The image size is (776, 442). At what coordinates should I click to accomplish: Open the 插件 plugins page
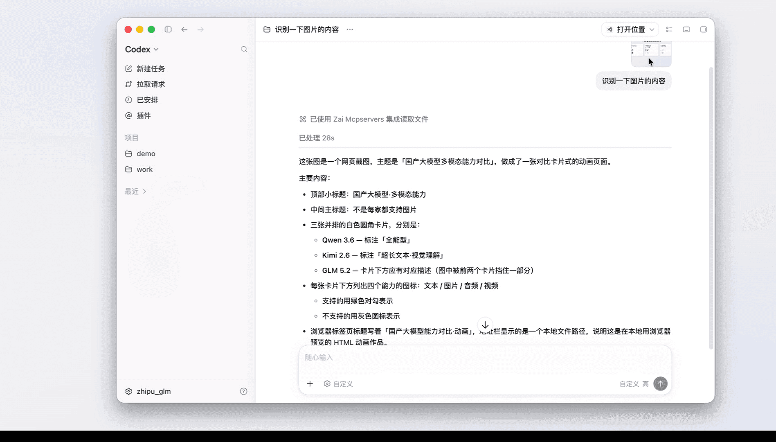click(x=138, y=116)
